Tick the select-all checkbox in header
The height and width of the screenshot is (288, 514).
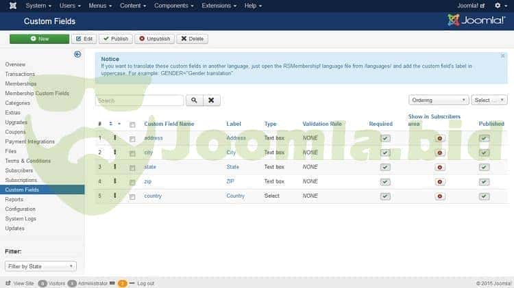click(132, 125)
